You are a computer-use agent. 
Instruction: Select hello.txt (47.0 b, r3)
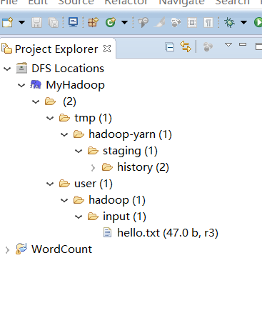(168, 233)
